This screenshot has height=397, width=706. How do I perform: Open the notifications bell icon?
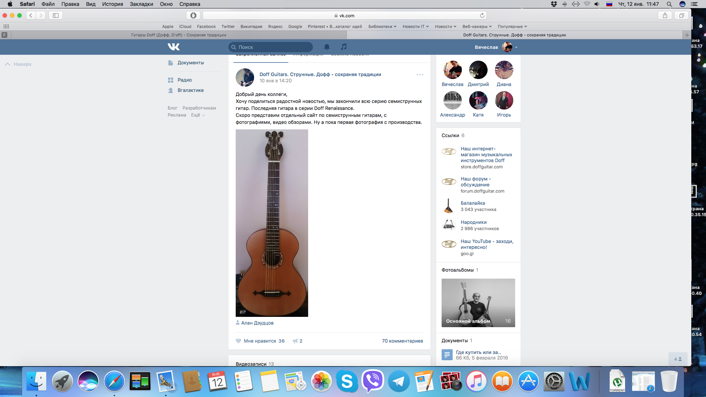(x=327, y=47)
